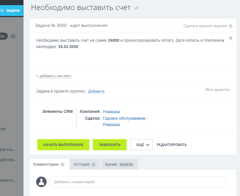Click the "РЕДАКТИРОВАТЬ" button
240x196 pixels.
click(x=172, y=145)
